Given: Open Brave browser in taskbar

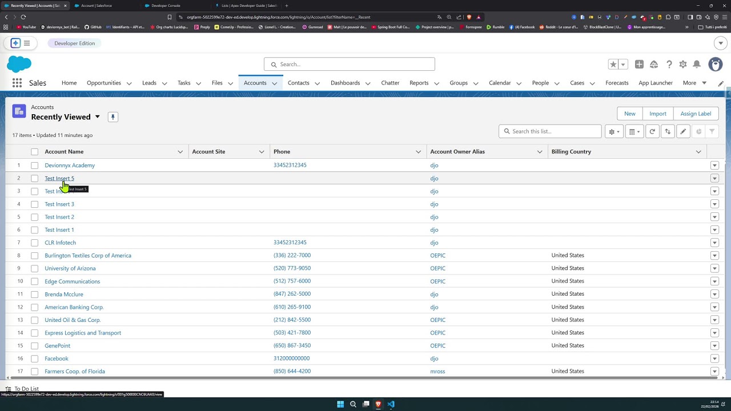Looking at the screenshot, I should click(x=378, y=404).
